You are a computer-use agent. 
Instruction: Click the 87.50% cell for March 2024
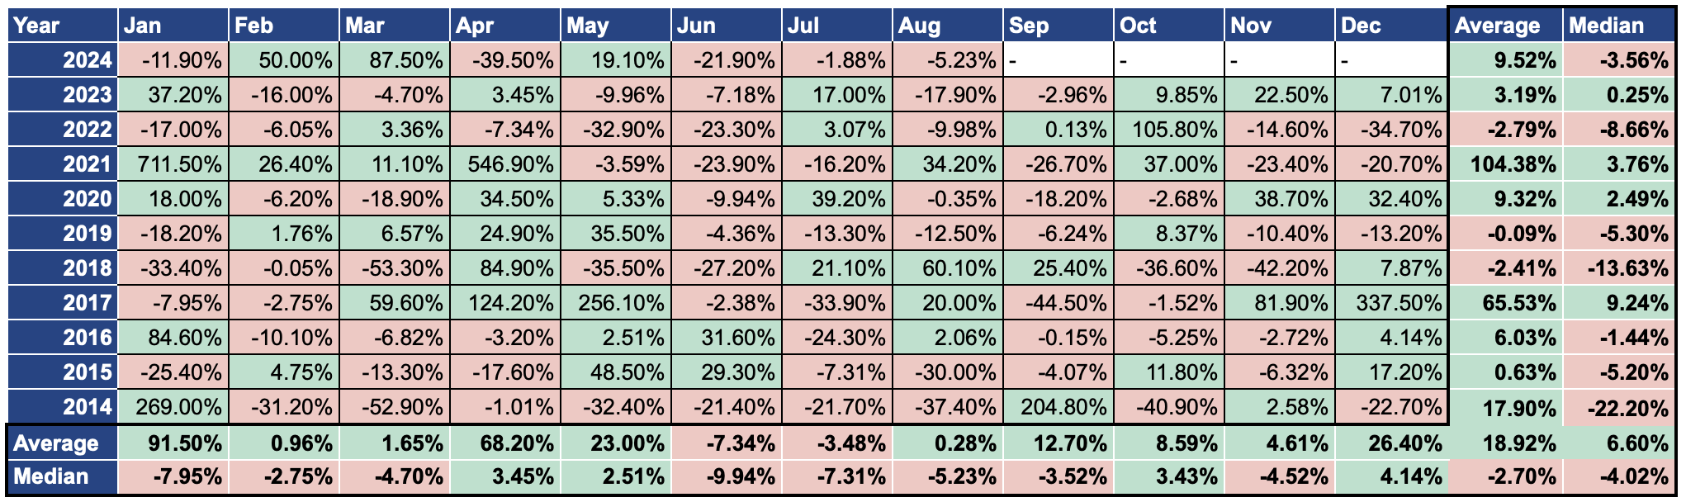pyautogui.click(x=394, y=60)
